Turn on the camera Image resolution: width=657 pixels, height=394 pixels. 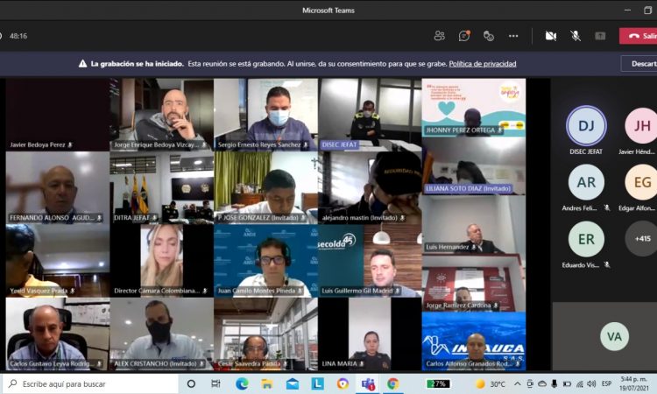(x=550, y=36)
